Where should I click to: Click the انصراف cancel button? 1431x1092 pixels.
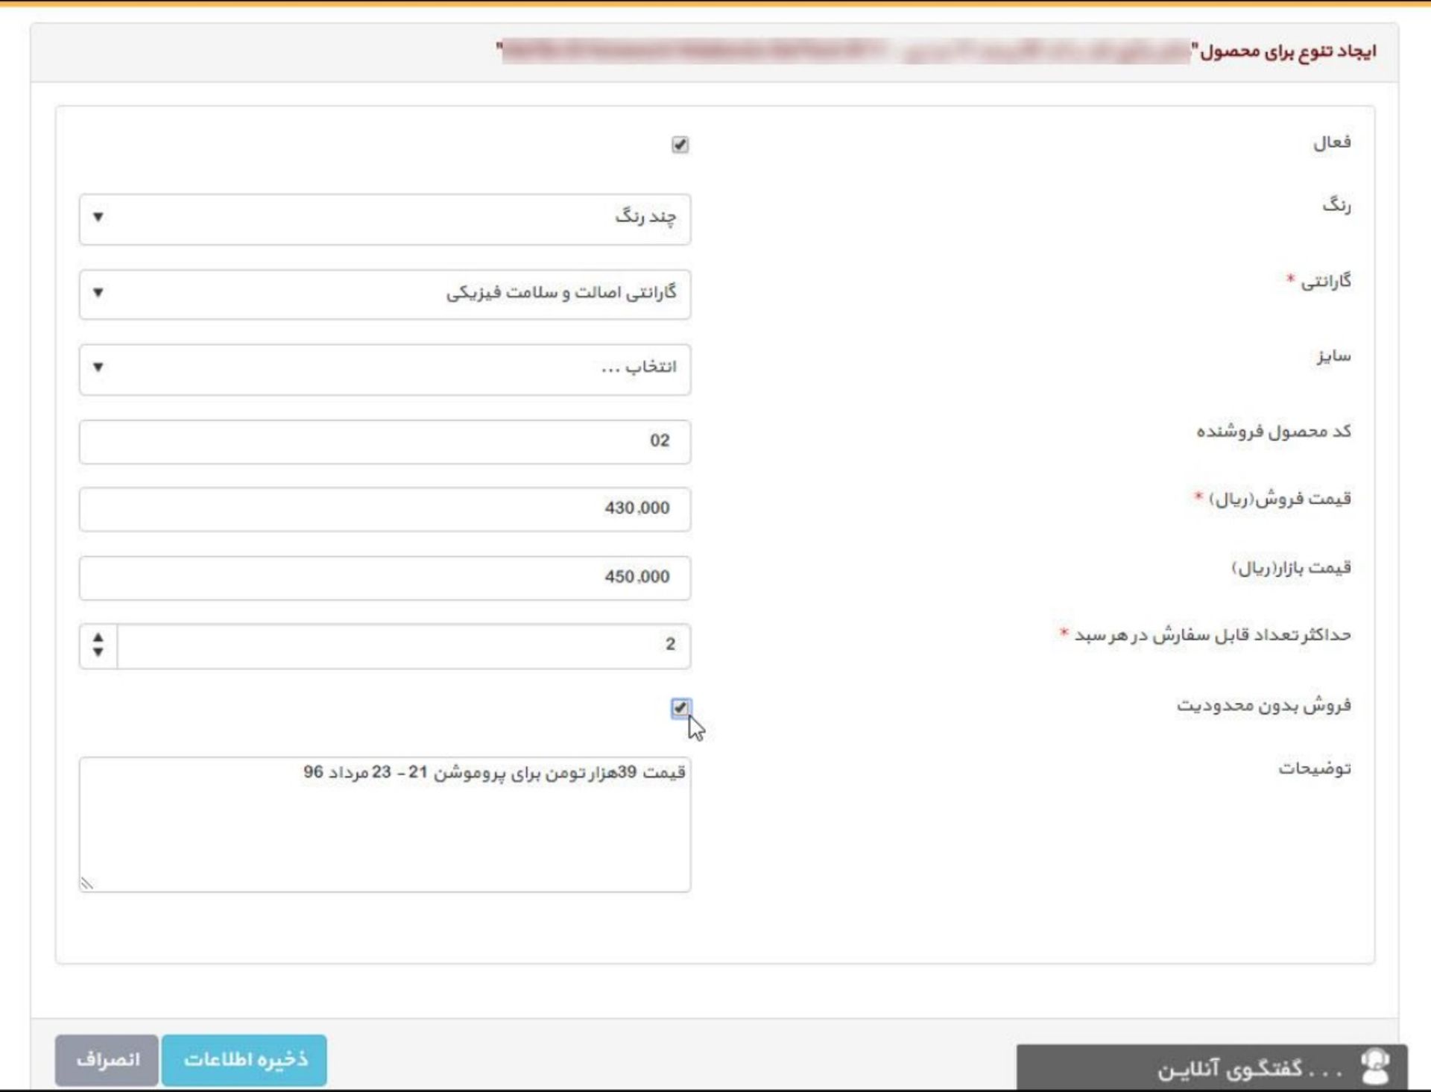pyautogui.click(x=107, y=1059)
